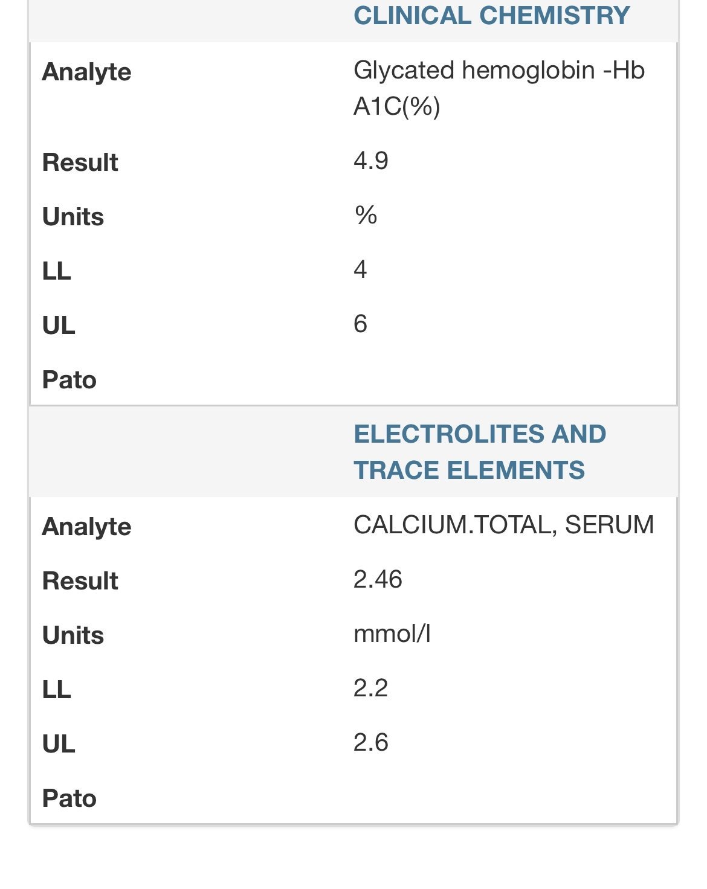
Task: Tap the Result label next to 4.9
Action: 80,162
